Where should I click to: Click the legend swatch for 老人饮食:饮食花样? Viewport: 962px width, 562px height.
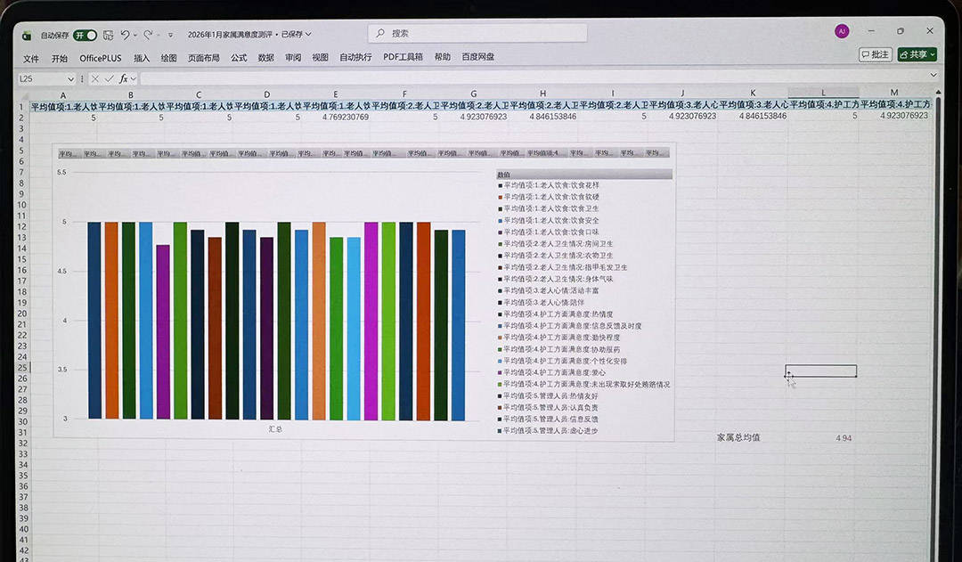(501, 185)
